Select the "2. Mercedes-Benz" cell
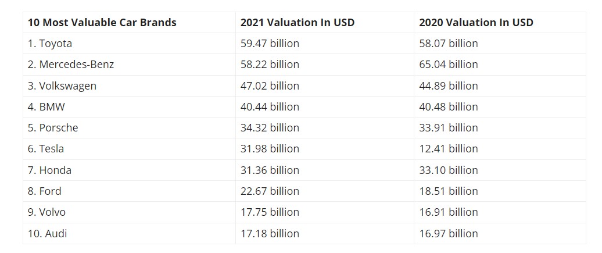Image resolution: width=602 pixels, height=253 pixels. tap(71, 65)
